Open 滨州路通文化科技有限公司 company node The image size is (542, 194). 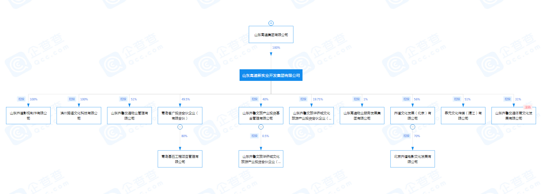79,115
